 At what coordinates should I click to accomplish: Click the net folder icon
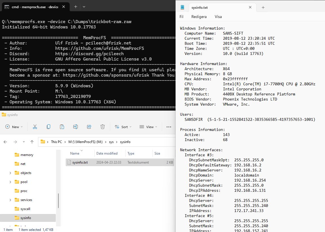tap(17, 164)
